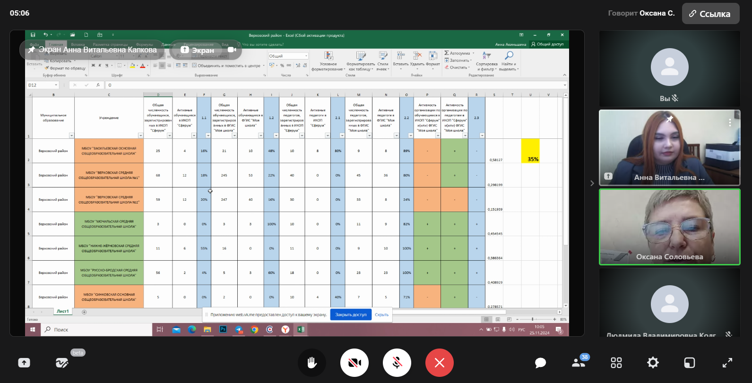Screen dimensions: 752x383
Task: Open filter dropdown for Учреждение column
Action: pos(140,136)
